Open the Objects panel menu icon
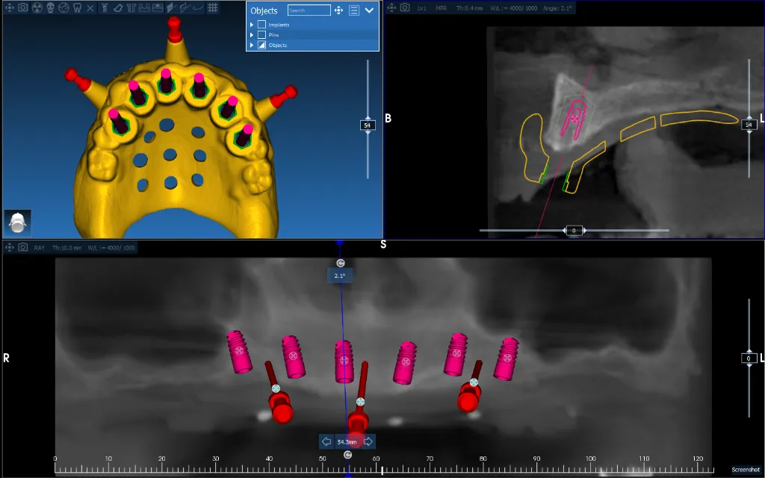Screen dimensions: 765x478 click(x=354, y=10)
